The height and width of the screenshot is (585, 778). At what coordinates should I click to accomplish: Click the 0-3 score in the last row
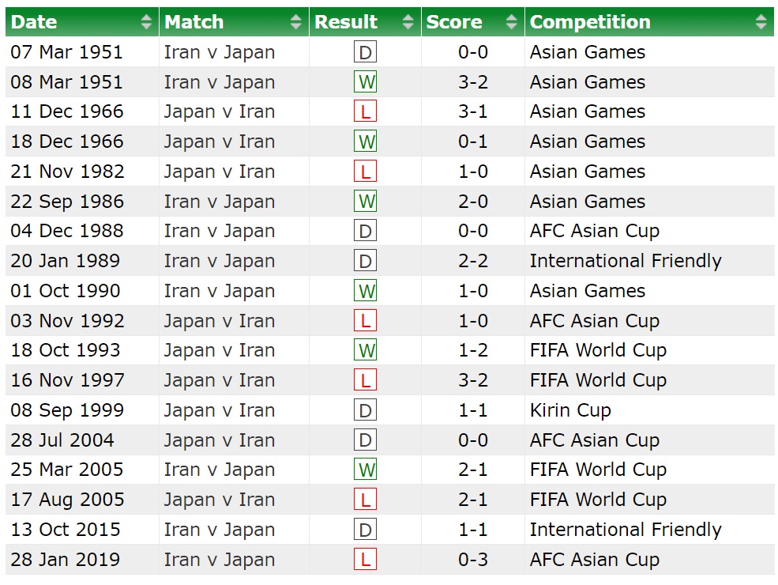(x=473, y=560)
